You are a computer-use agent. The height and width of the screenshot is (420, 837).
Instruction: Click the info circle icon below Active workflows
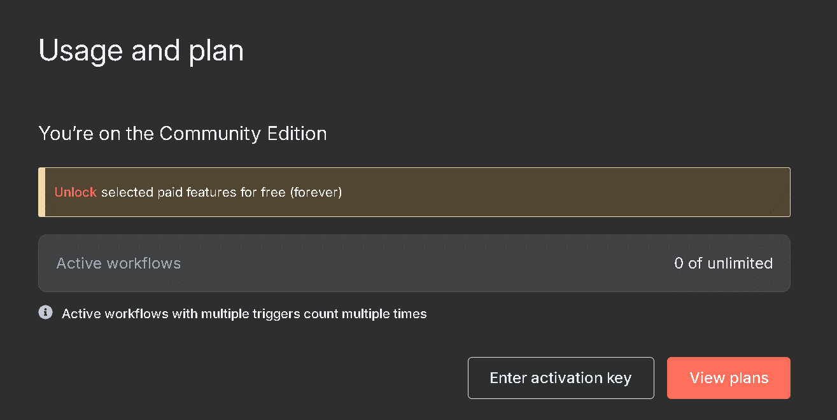click(x=45, y=312)
